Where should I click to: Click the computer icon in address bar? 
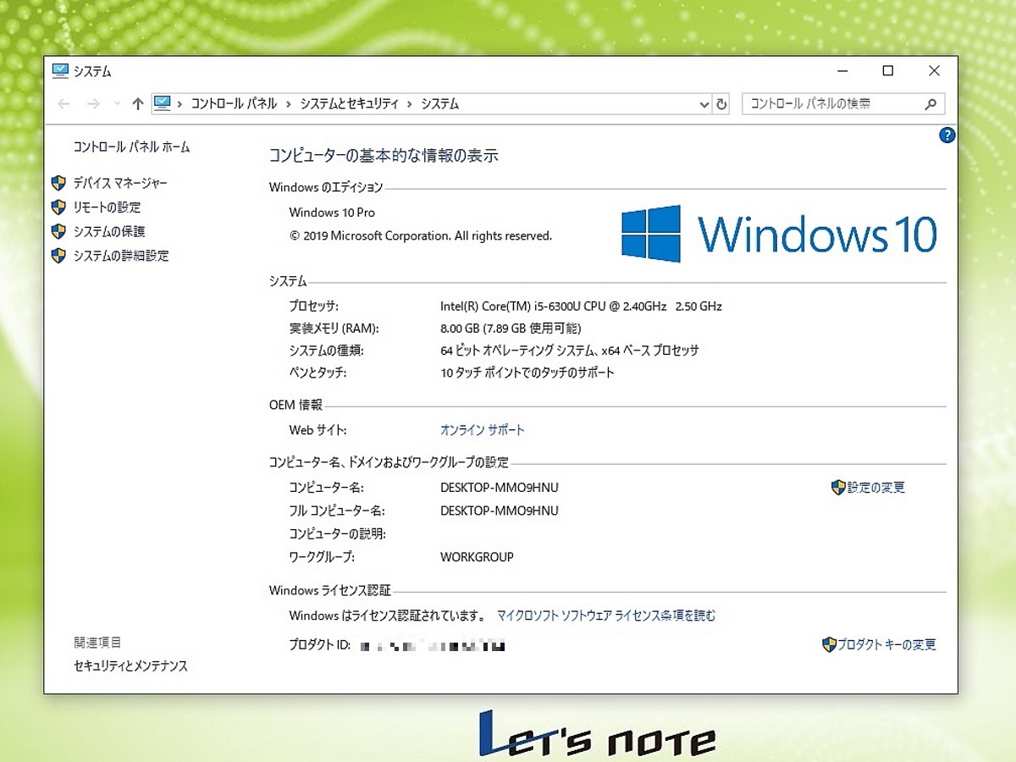pos(163,103)
